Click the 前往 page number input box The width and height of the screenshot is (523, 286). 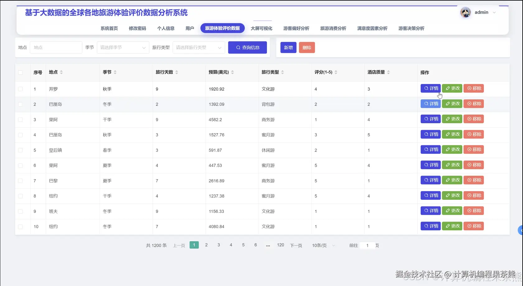pyautogui.click(x=367, y=245)
